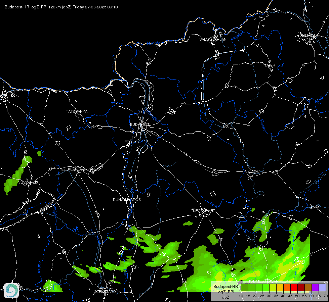Viewport: 329px width, 302px height.
Task: Click the Nógrád county label
Action: (154, 43)
